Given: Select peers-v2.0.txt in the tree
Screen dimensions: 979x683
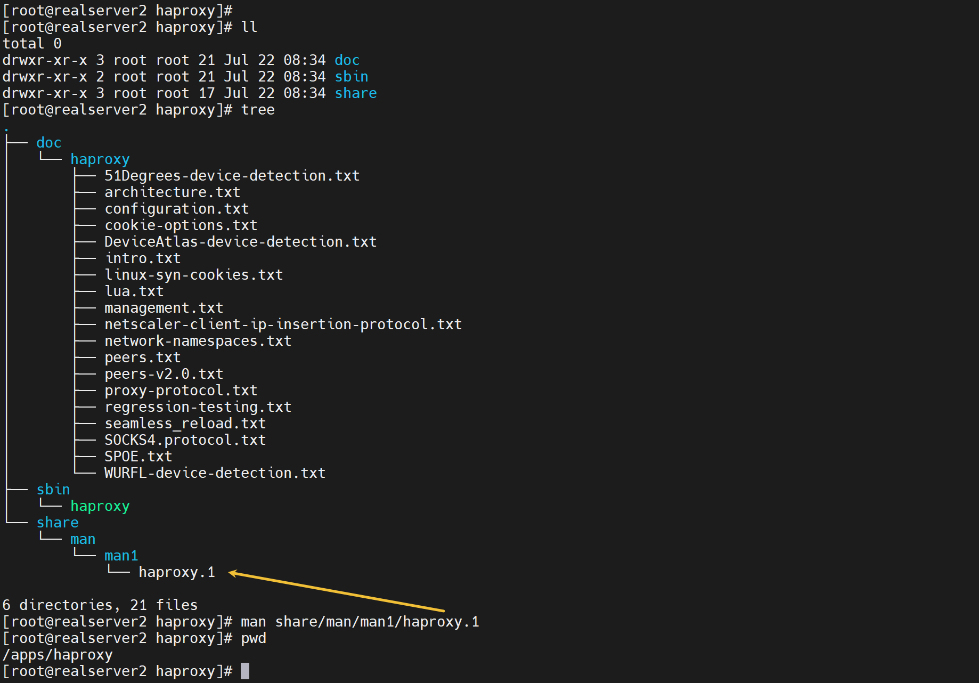Looking at the screenshot, I should click(164, 374).
